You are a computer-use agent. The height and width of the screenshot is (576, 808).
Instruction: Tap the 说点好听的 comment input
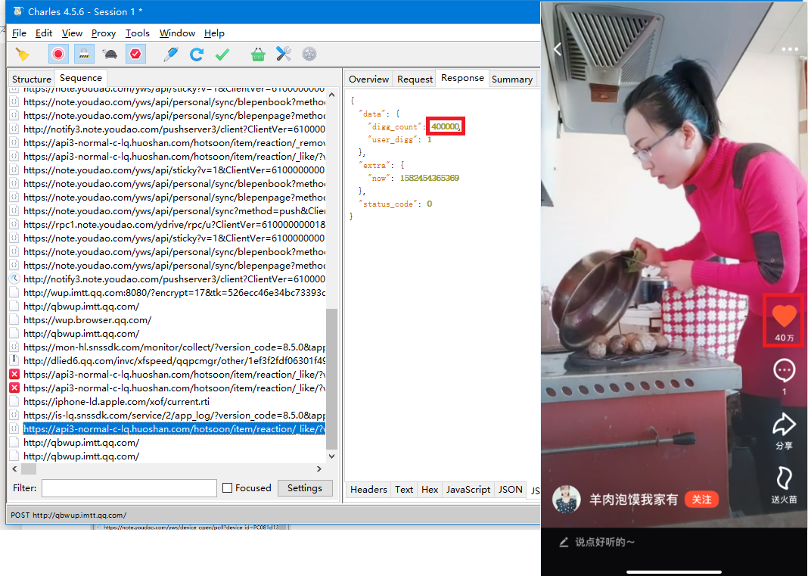(x=604, y=542)
